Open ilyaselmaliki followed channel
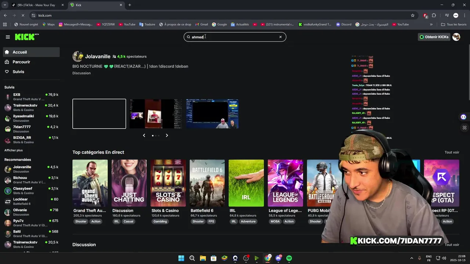 tap(31, 118)
